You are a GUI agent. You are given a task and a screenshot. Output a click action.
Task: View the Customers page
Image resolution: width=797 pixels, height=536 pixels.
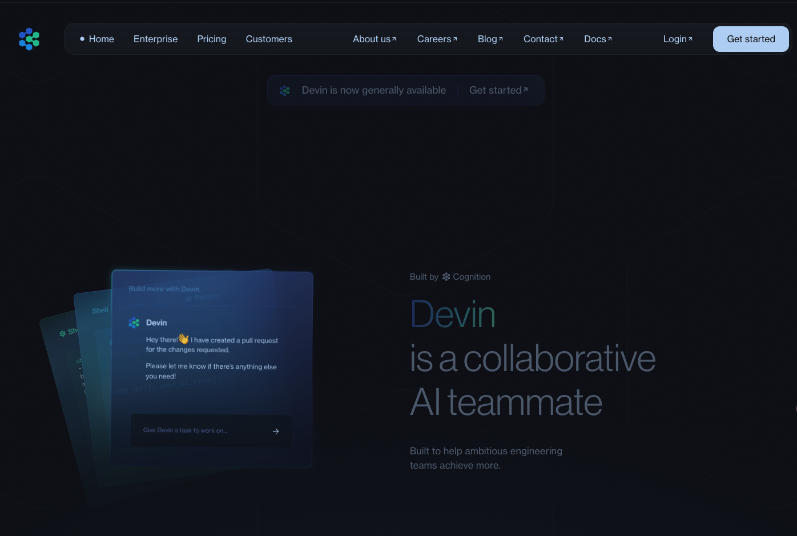point(269,39)
